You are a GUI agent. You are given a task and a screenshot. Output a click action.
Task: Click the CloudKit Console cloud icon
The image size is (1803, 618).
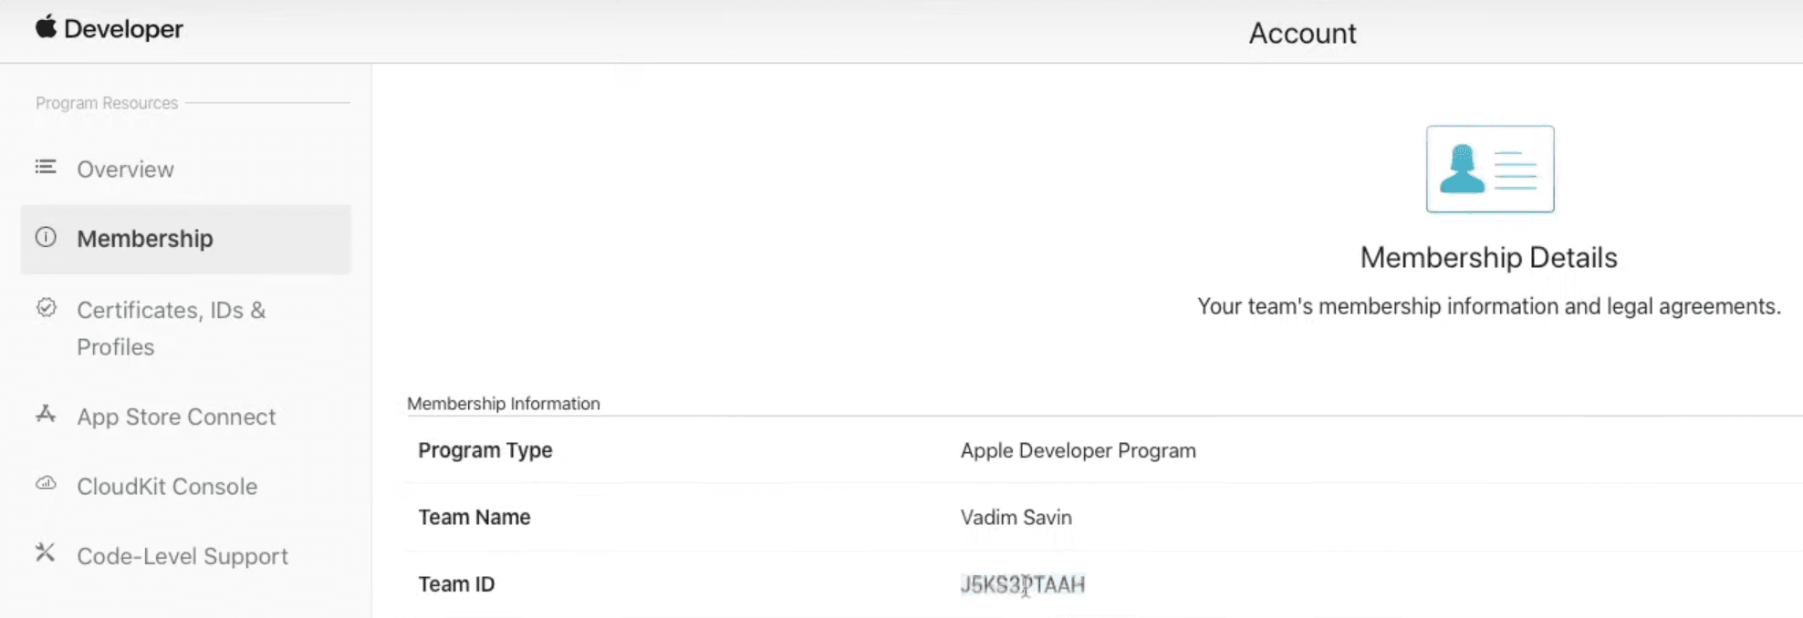pos(46,483)
